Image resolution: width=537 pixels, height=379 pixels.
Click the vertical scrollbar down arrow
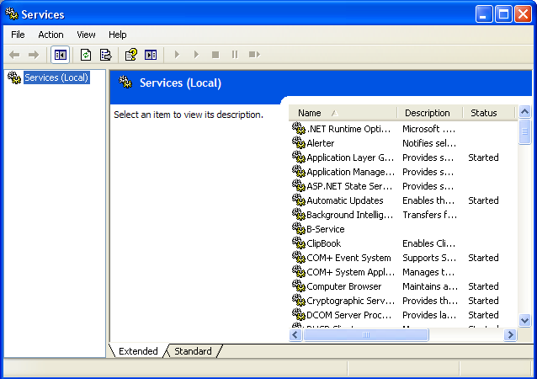[x=524, y=320]
